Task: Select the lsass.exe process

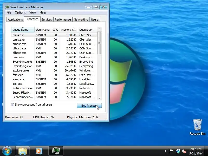Action: click(x=54, y=79)
